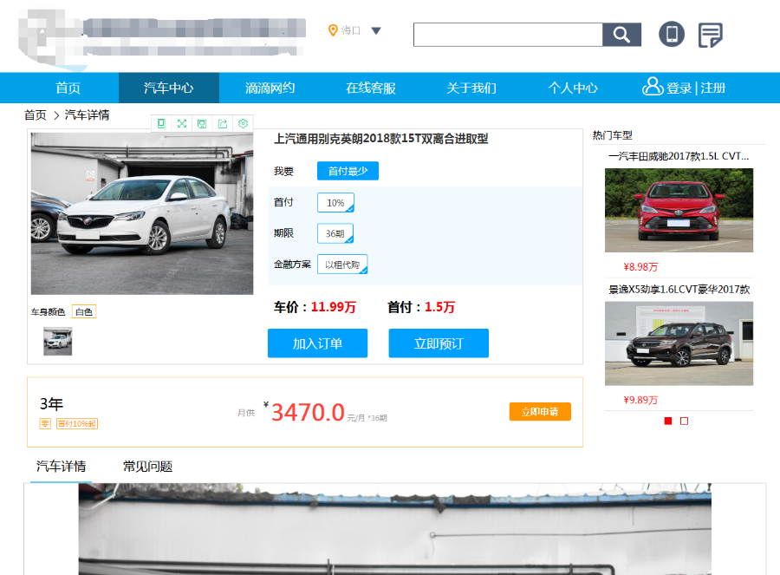780x575 pixels.
Task: Open the 汽车中心 navigation item
Action: point(169,88)
